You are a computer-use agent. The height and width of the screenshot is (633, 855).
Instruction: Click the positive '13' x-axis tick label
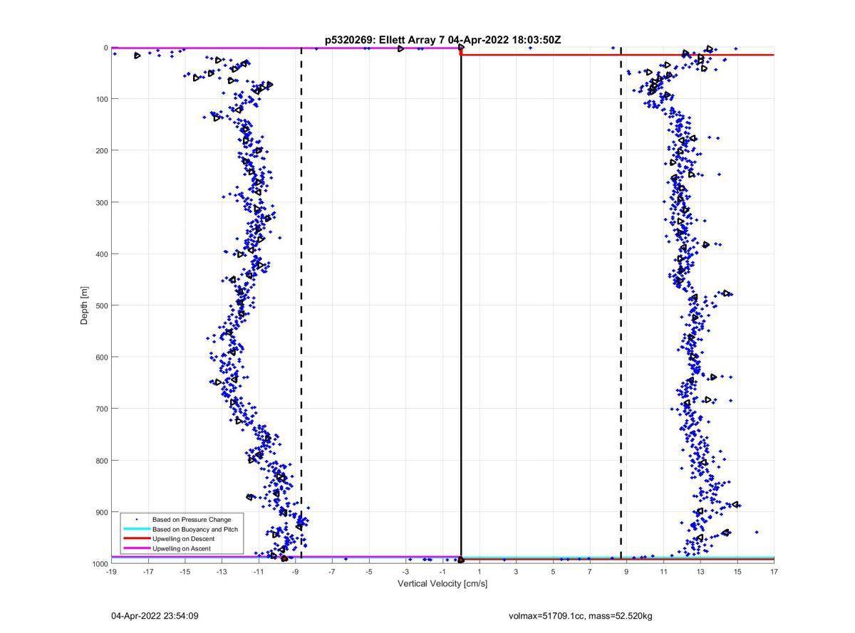coord(700,571)
